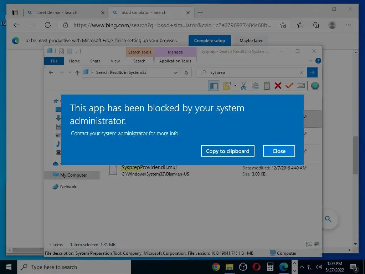
Task: Switch to large icons view in status bar
Action: 317,244
